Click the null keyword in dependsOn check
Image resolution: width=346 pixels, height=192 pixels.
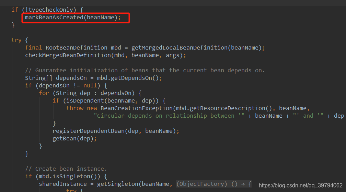point(90,85)
